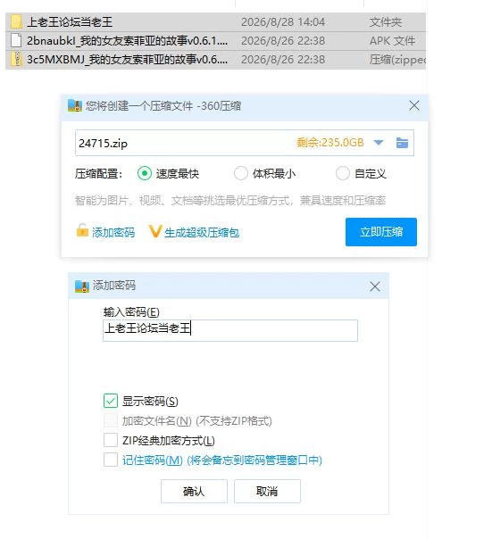The height and width of the screenshot is (539, 492).
Task: Click the 360压缩 icon in the 添加密码 title bar
Action: coord(82,286)
